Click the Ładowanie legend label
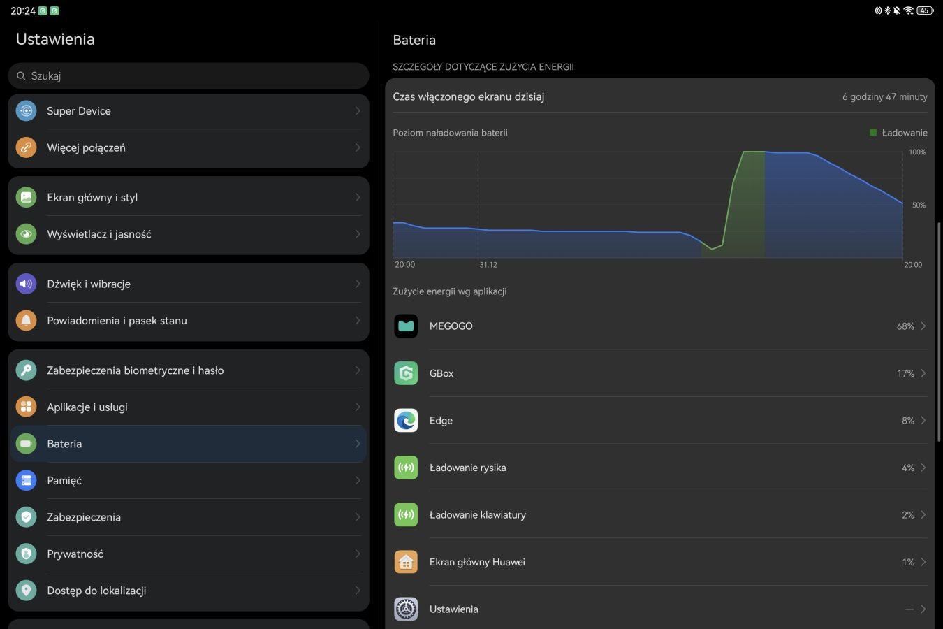This screenshot has width=943, height=629. pyautogui.click(x=905, y=133)
